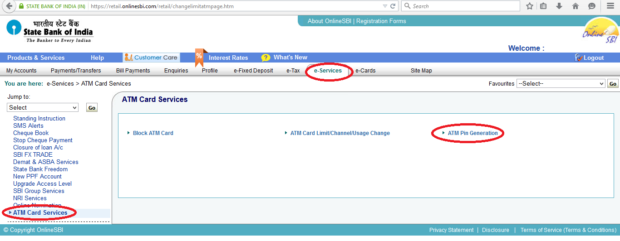Open the Favourites dropdown
This screenshot has width=620, height=241.
(x=561, y=84)
